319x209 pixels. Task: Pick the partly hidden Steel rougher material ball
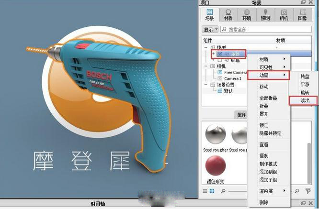coord(239,134)
